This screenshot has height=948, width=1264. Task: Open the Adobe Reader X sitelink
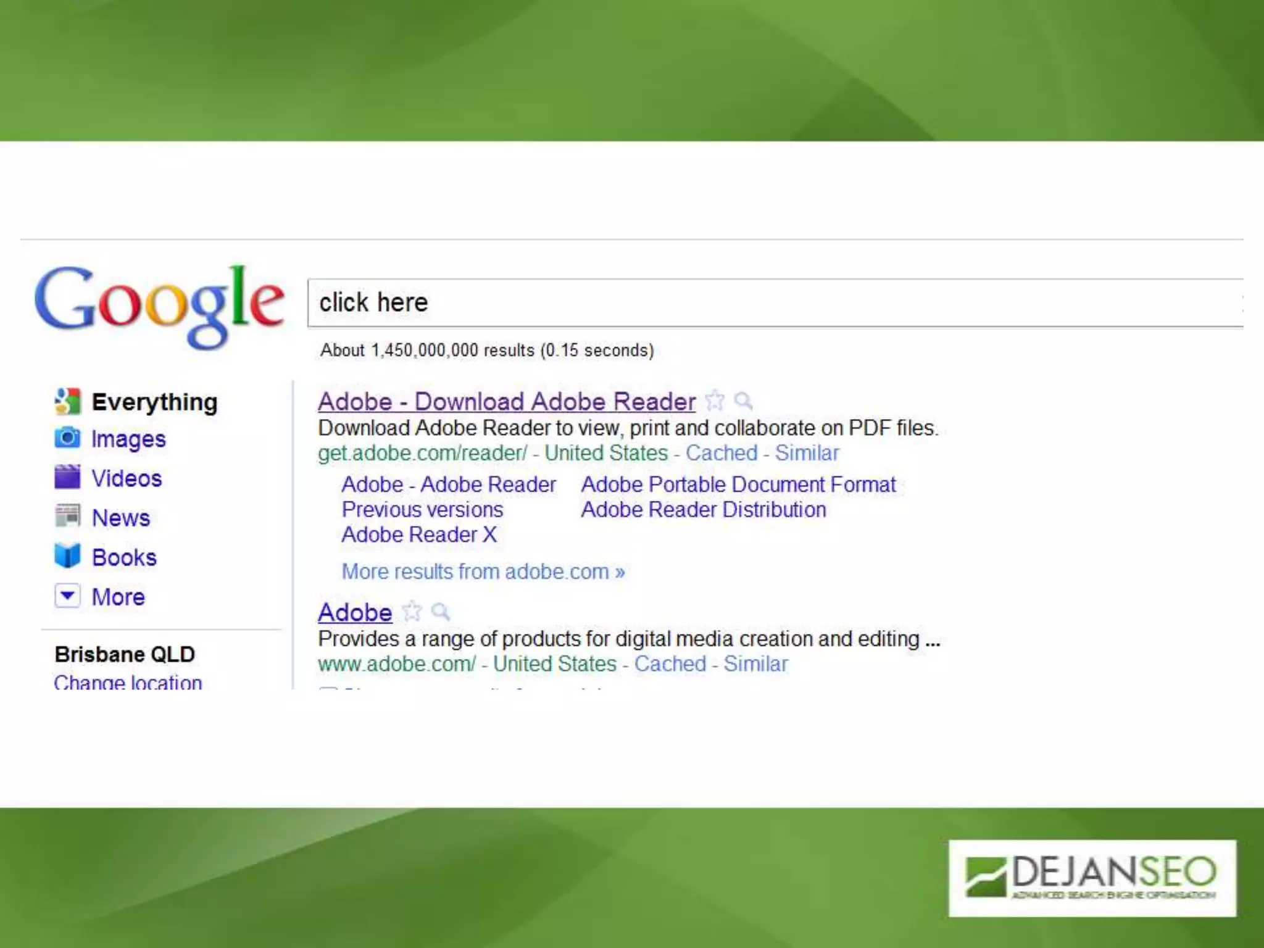(419, 534)
